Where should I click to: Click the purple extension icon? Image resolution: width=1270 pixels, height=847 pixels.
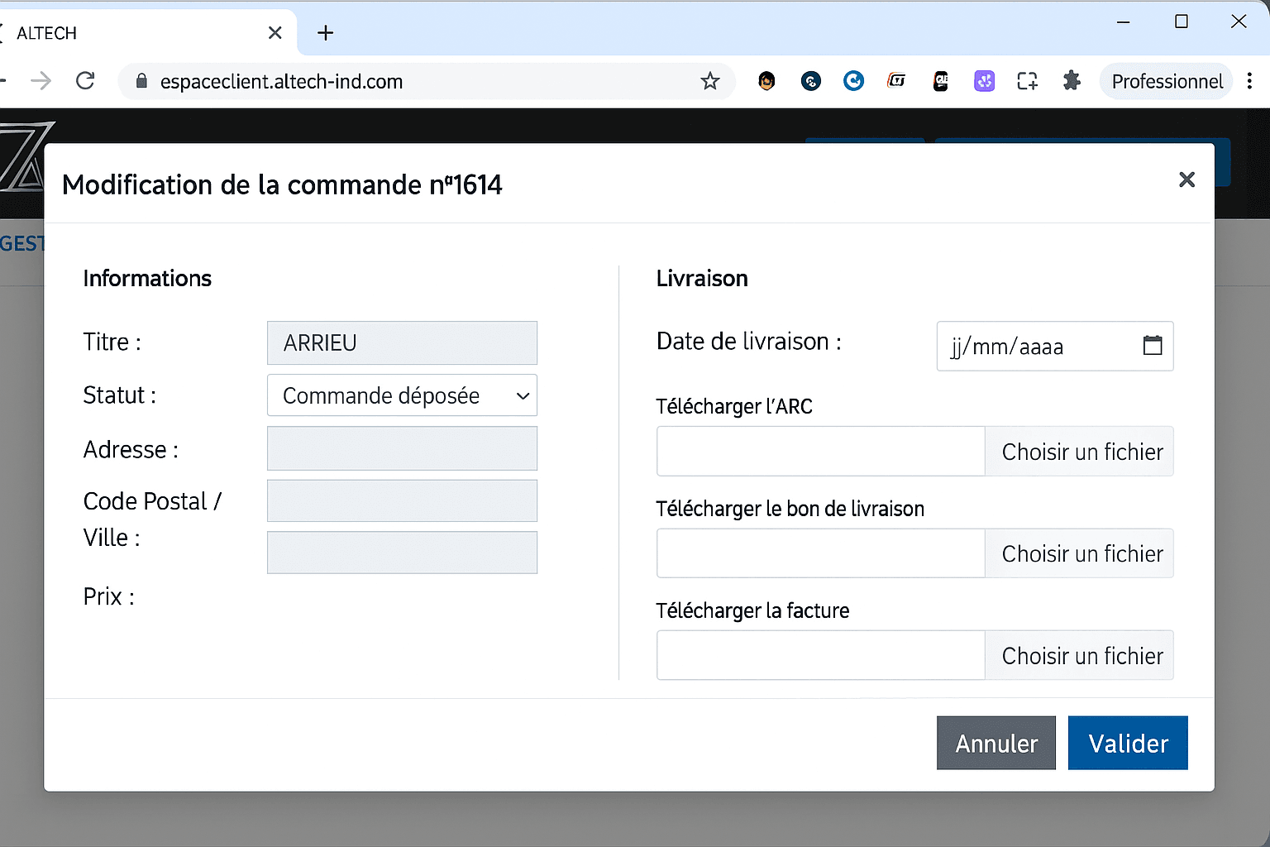tap(984, 81)
